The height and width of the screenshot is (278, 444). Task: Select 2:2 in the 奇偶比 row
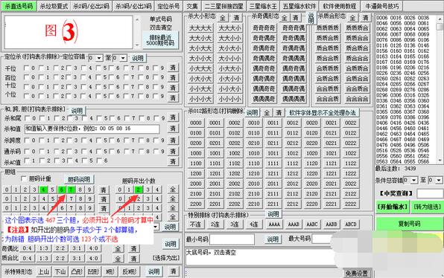click(60, 248)
